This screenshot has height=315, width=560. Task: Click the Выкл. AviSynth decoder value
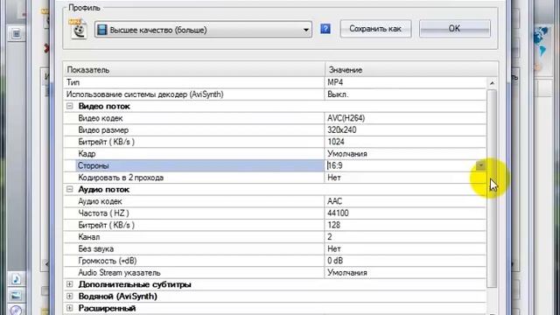[x=338, y=94]
